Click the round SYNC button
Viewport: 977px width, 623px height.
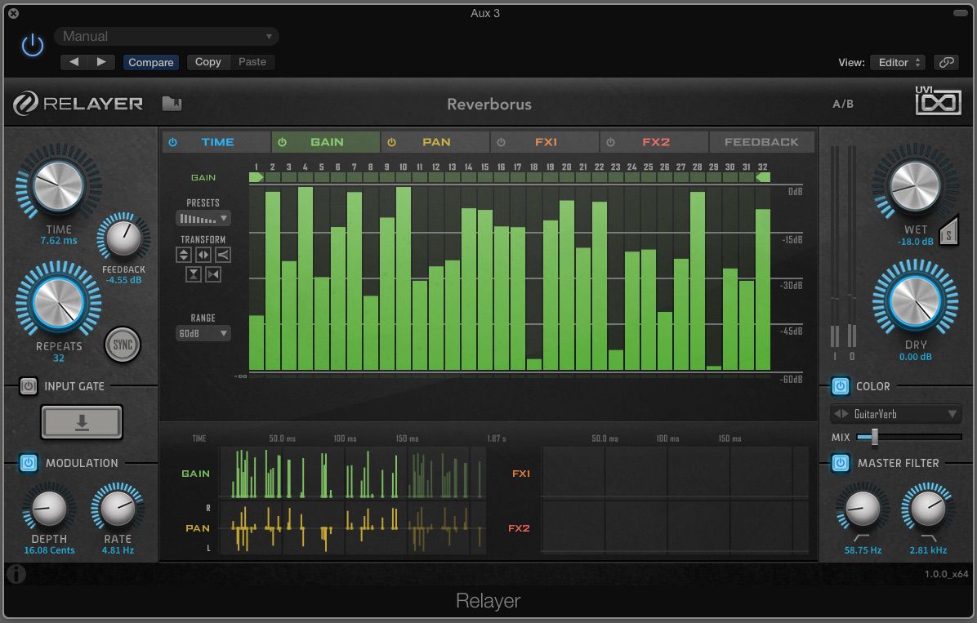(123, 345)
